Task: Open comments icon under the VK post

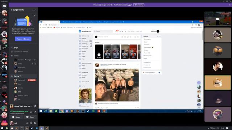Action: pyautogui.click(x=102, y=108)
